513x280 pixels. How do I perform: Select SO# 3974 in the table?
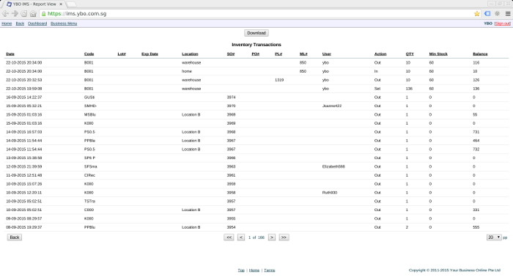[231, 97]
